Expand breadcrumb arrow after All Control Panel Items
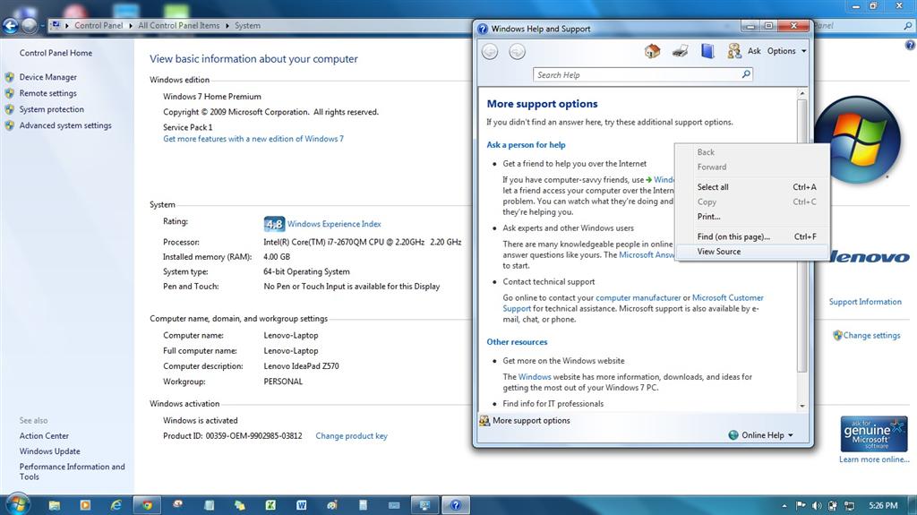 227,26
